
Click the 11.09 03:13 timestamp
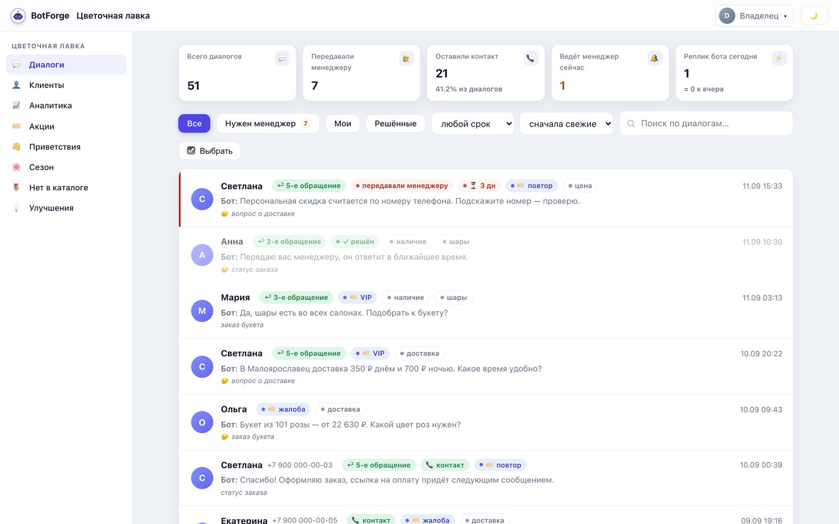762,298
